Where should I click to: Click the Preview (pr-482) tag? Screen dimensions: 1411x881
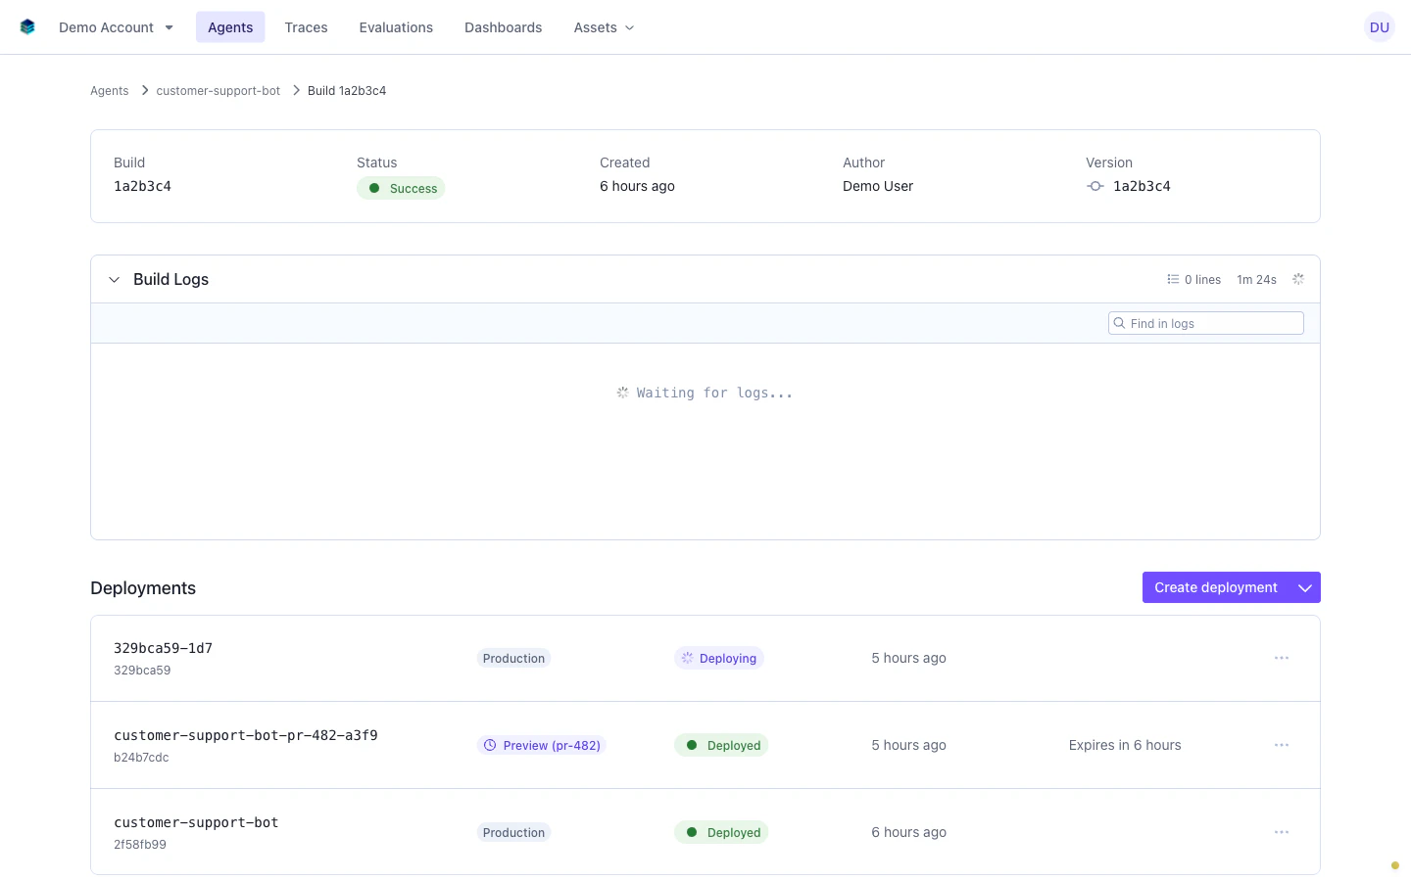(x=542, y=746)
